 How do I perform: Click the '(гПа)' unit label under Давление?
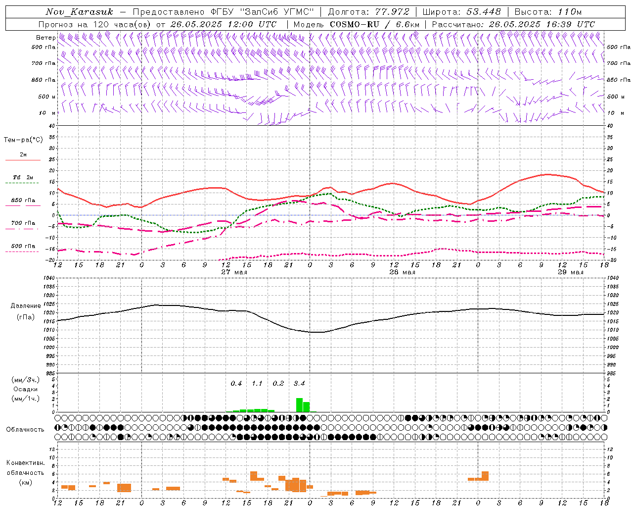[x=26, y=317]
